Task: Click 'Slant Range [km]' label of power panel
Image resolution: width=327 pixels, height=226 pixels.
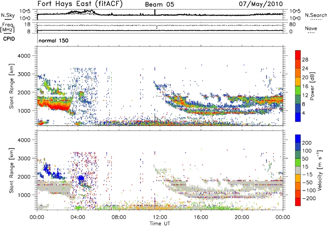Action: point(11,86)
